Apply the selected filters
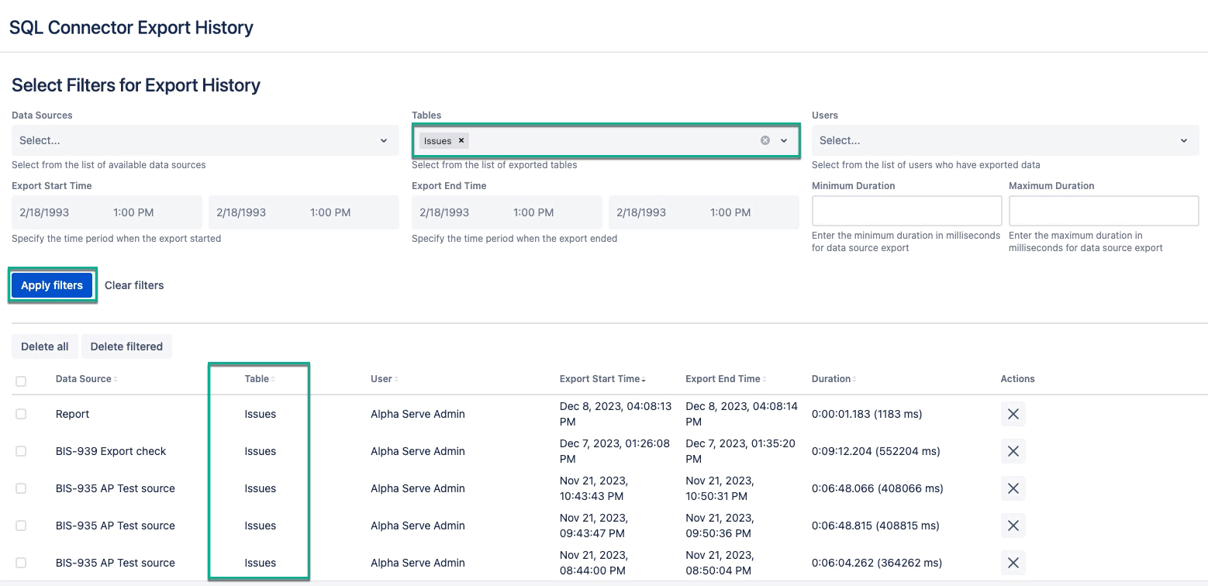Screen dimensions: 1208x586 pyautogui.click(x=51, y=284)
